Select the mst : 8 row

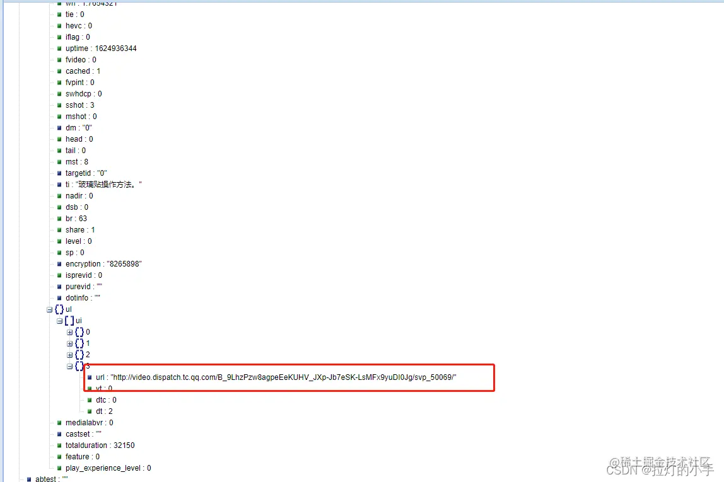(77, 162)
